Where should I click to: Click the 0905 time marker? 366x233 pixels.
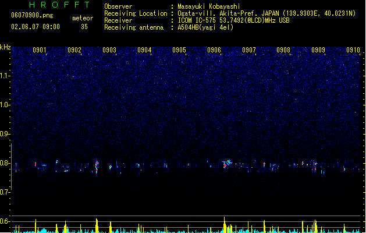pos(179,50)
